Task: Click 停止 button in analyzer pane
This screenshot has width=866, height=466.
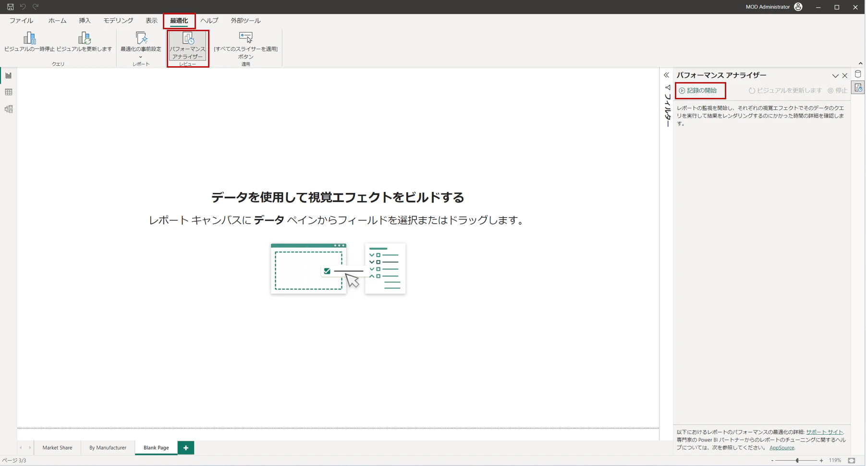Action: point(837,91)
